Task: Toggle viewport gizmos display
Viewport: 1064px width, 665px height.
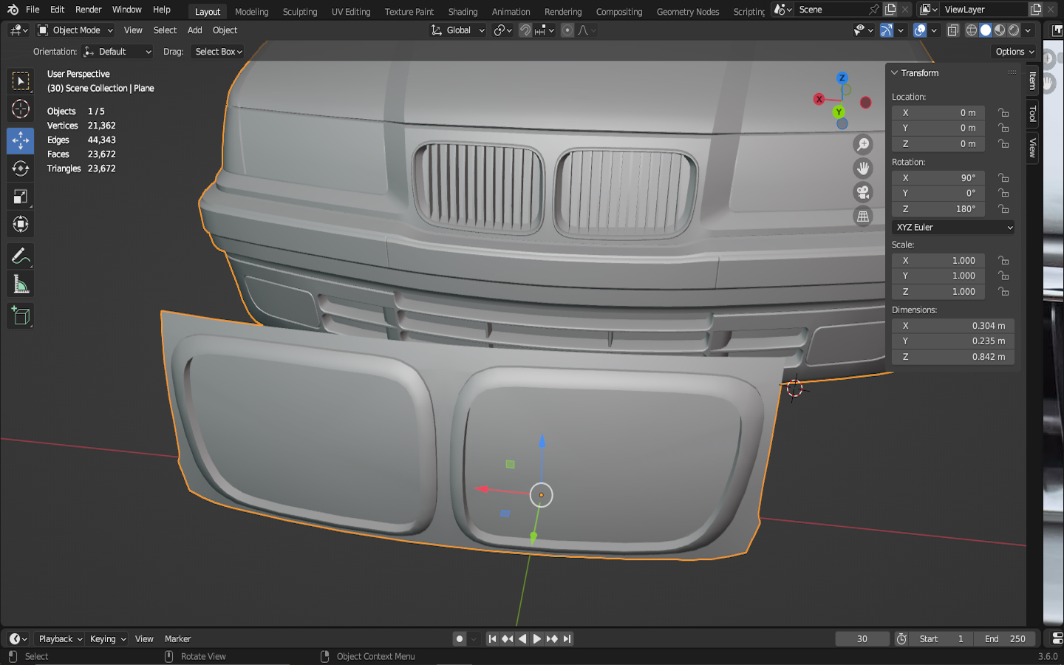Action: [887, 30]
